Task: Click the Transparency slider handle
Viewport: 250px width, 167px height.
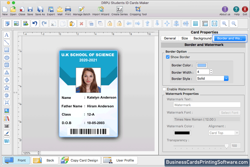Action: pyautogui.click(x=226, y=146)
